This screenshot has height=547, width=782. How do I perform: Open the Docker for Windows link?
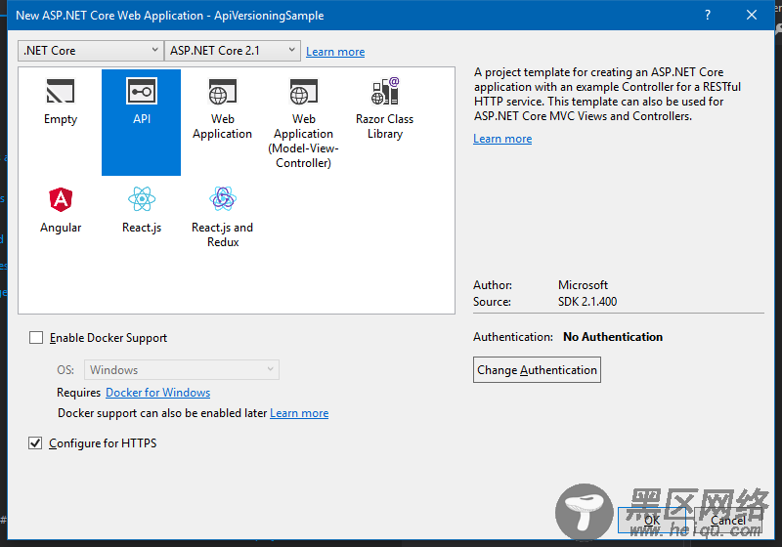tap(157, 393)
